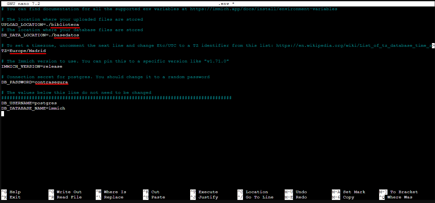Click the database files location comment

(x=72, y=30)
